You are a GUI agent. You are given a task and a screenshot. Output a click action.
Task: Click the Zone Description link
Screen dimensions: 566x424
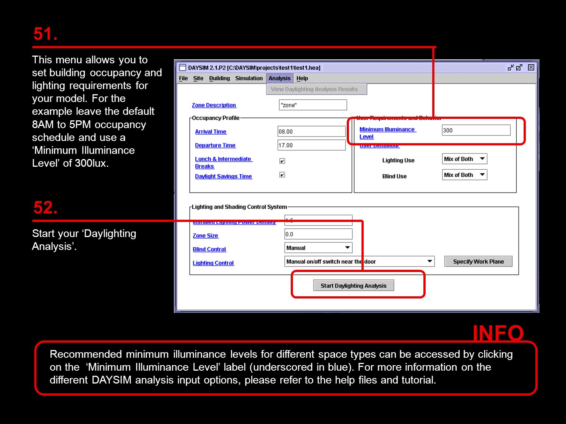[214, 105]
